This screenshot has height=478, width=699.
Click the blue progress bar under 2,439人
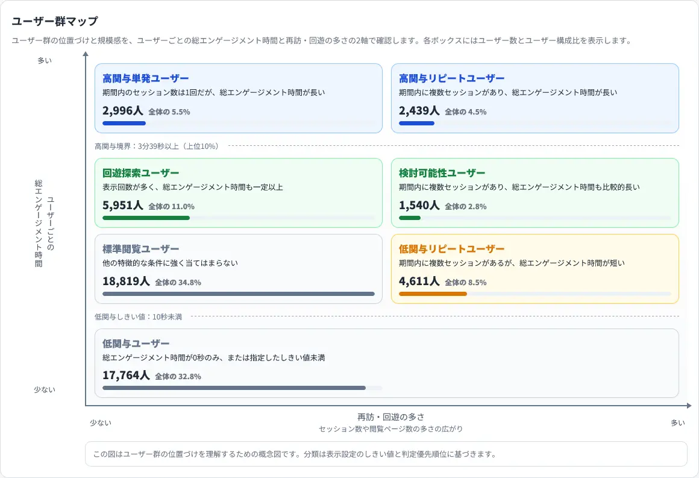tap(416, 124)
